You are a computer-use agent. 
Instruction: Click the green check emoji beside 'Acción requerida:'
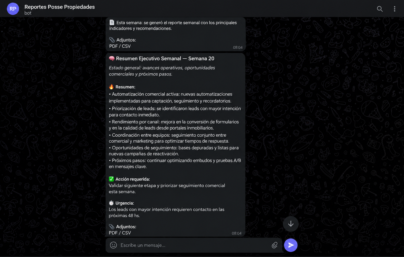pyautogui.click(x=111, y=179)
